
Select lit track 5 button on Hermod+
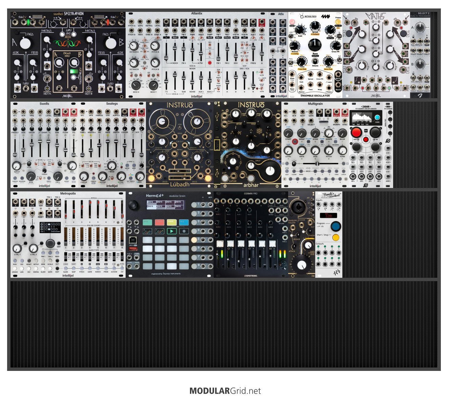coord(194,240)
